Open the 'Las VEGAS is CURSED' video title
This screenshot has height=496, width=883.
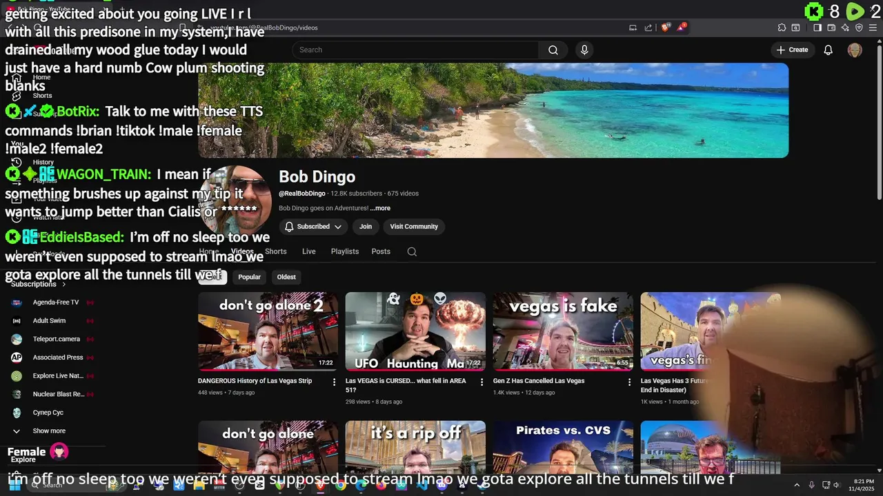(406, 385)
